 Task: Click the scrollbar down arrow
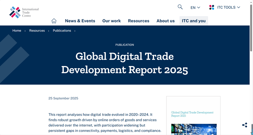pos(251,133)
